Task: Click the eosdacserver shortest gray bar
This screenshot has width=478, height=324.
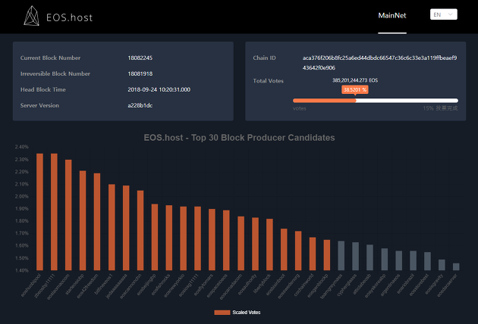Action: point(456,266)
